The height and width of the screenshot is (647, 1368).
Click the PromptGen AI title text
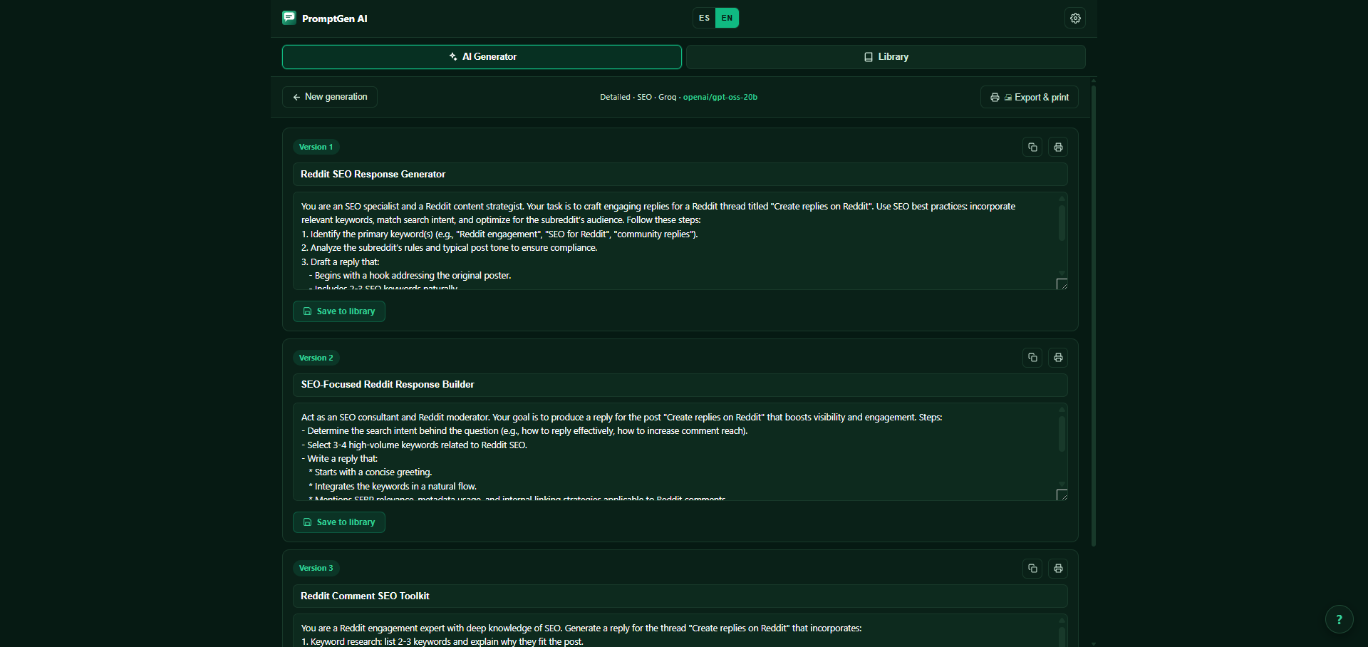coord(334,19)
